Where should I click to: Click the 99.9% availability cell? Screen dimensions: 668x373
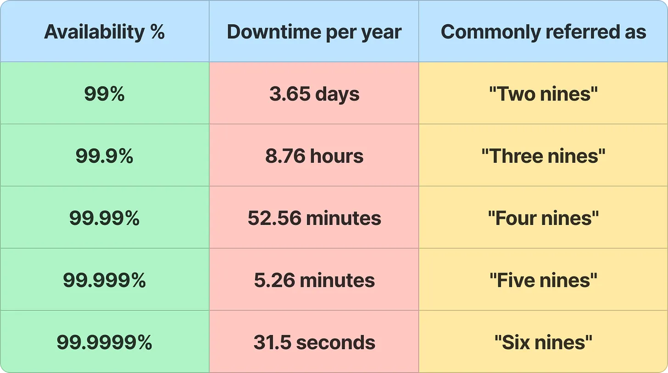pyautogui.click(x=104, y=156)
